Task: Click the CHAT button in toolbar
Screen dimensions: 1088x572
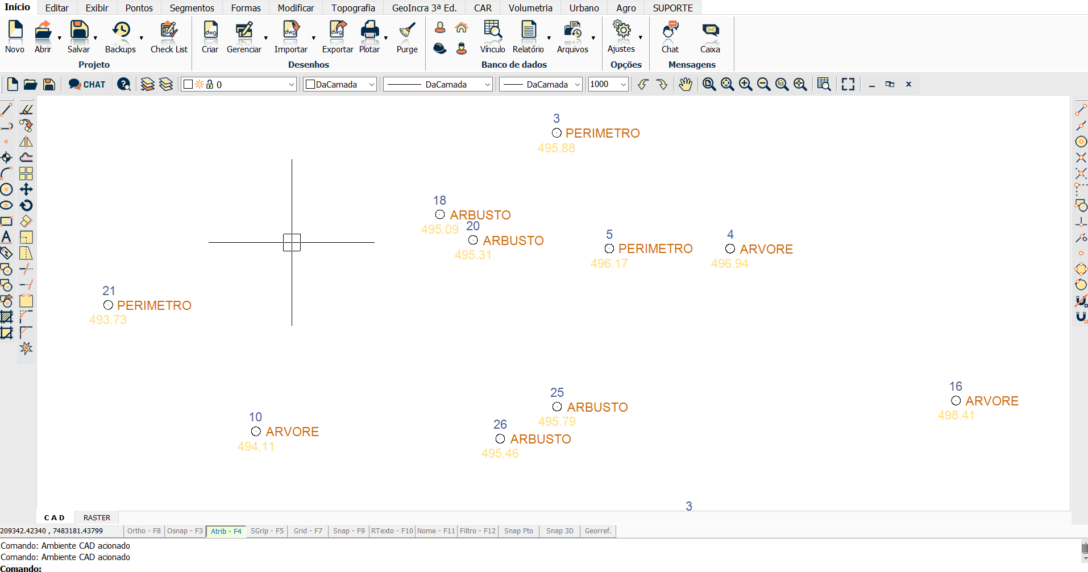Action: pos(87,85)
